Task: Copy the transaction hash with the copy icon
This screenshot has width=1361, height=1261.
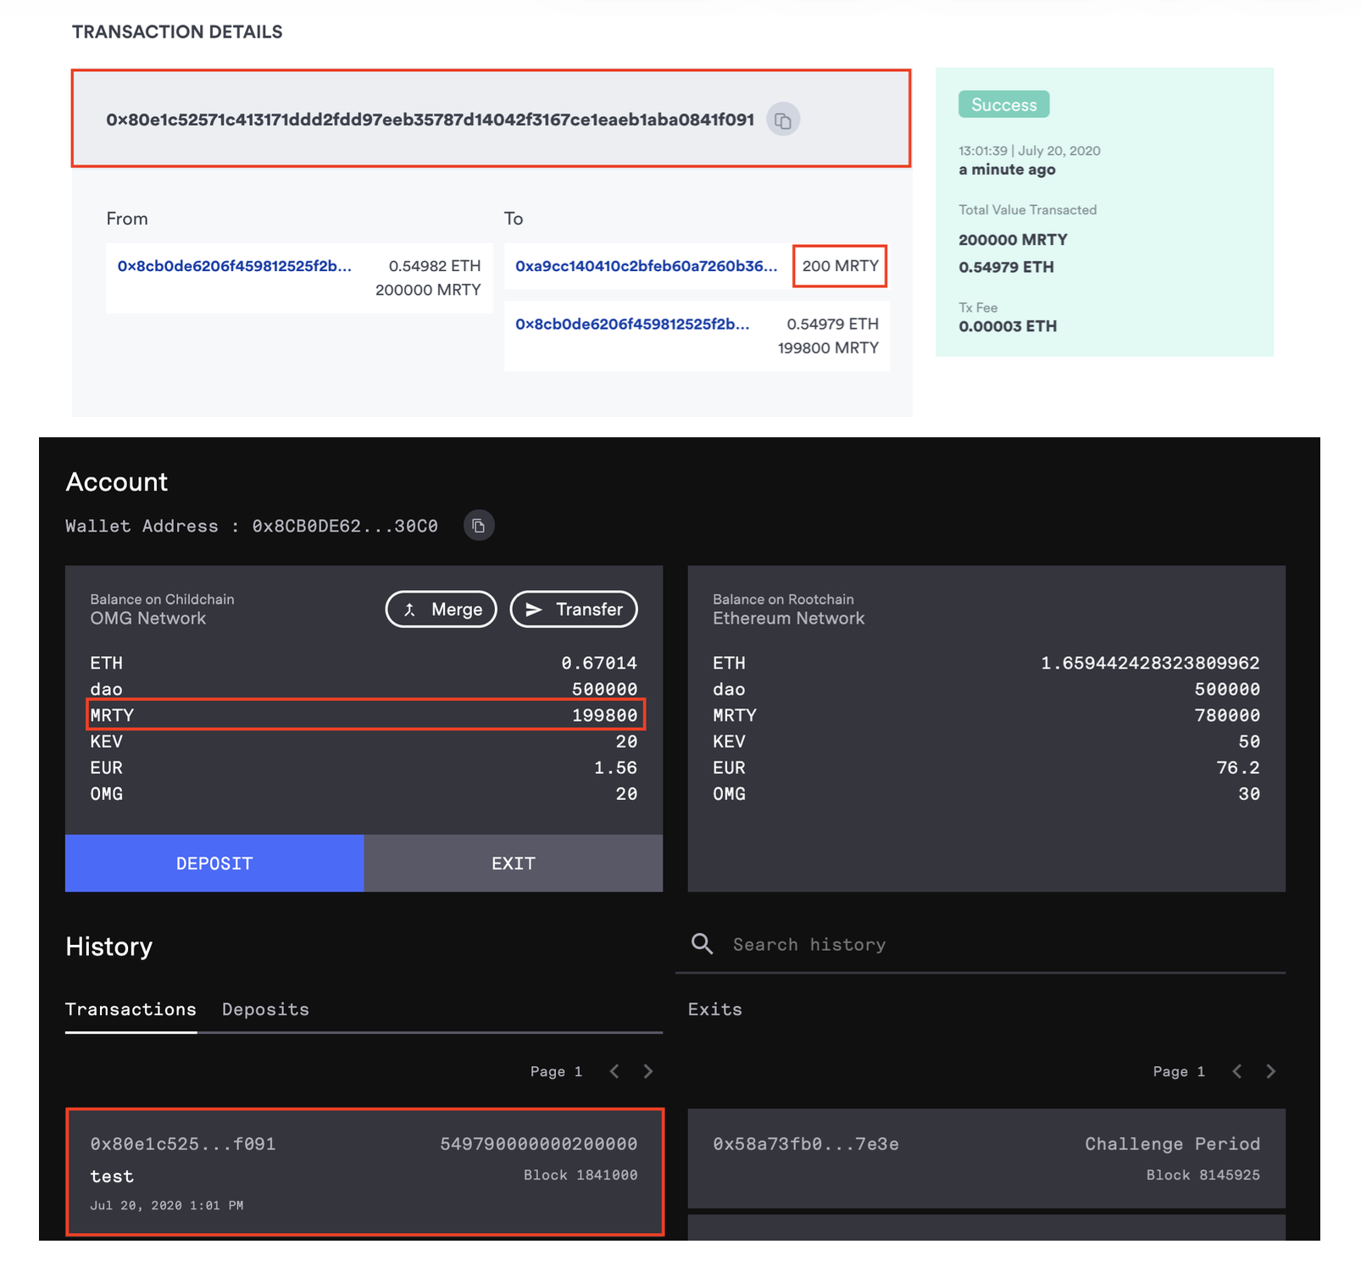Action: (x=783, y=119)
